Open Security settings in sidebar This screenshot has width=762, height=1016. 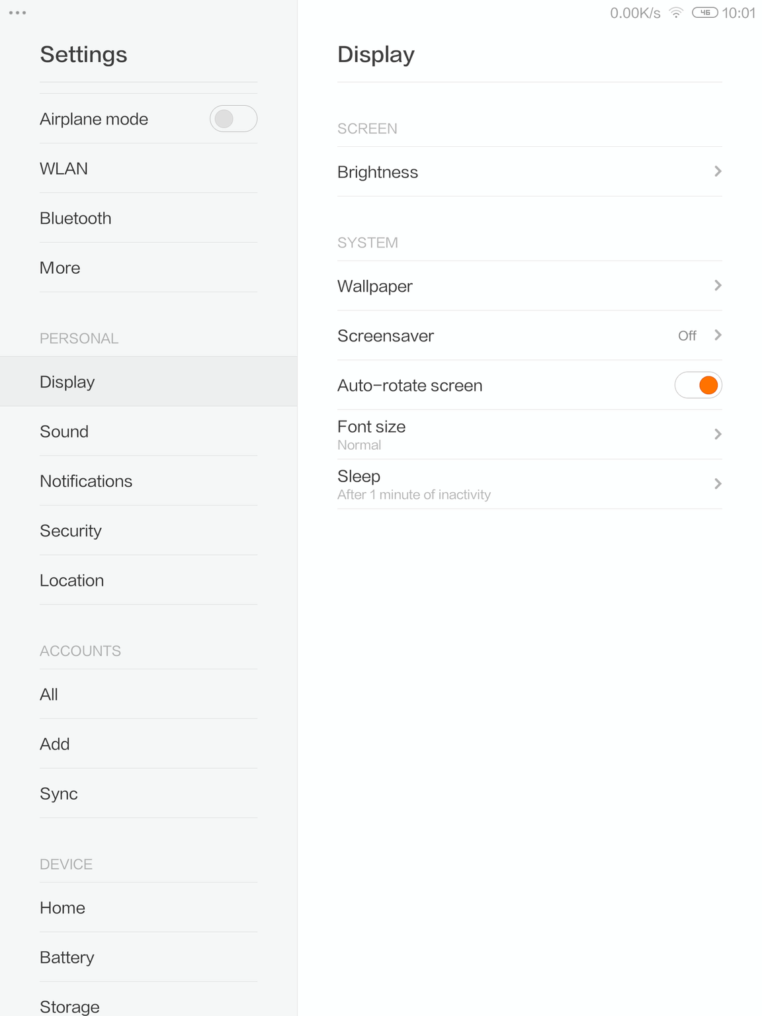click(71, 530)
